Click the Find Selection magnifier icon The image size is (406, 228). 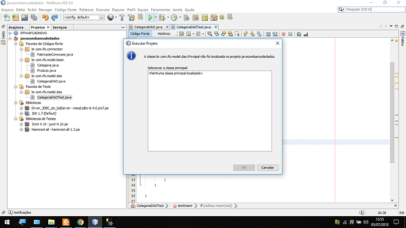tap(209, 34)
